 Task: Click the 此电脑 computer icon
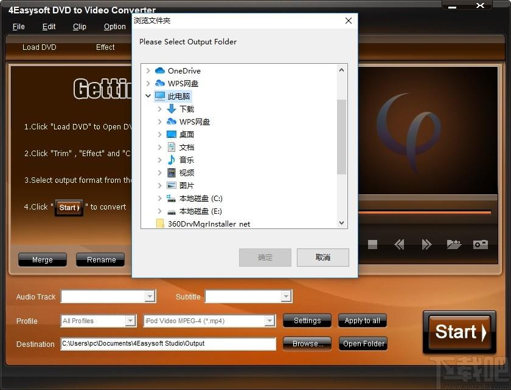159,96
